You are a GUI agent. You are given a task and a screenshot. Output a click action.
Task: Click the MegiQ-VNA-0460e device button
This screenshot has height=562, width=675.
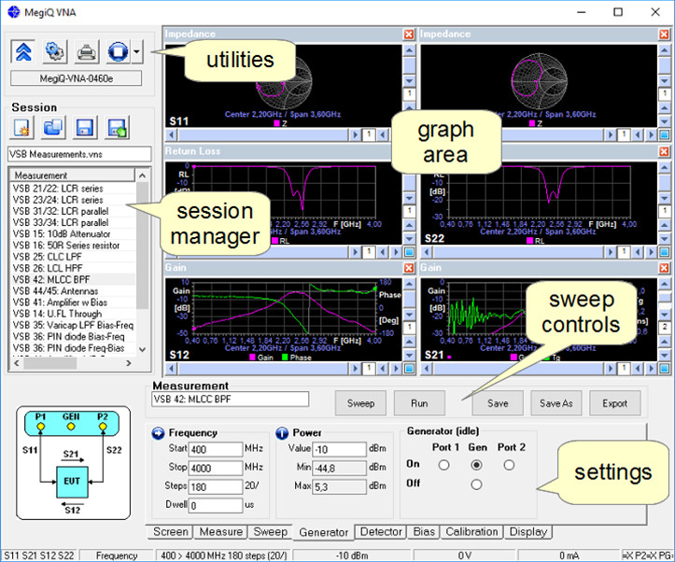pos(77,78)
